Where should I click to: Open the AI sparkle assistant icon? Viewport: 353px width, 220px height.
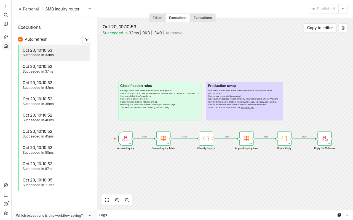pos(6,37)
